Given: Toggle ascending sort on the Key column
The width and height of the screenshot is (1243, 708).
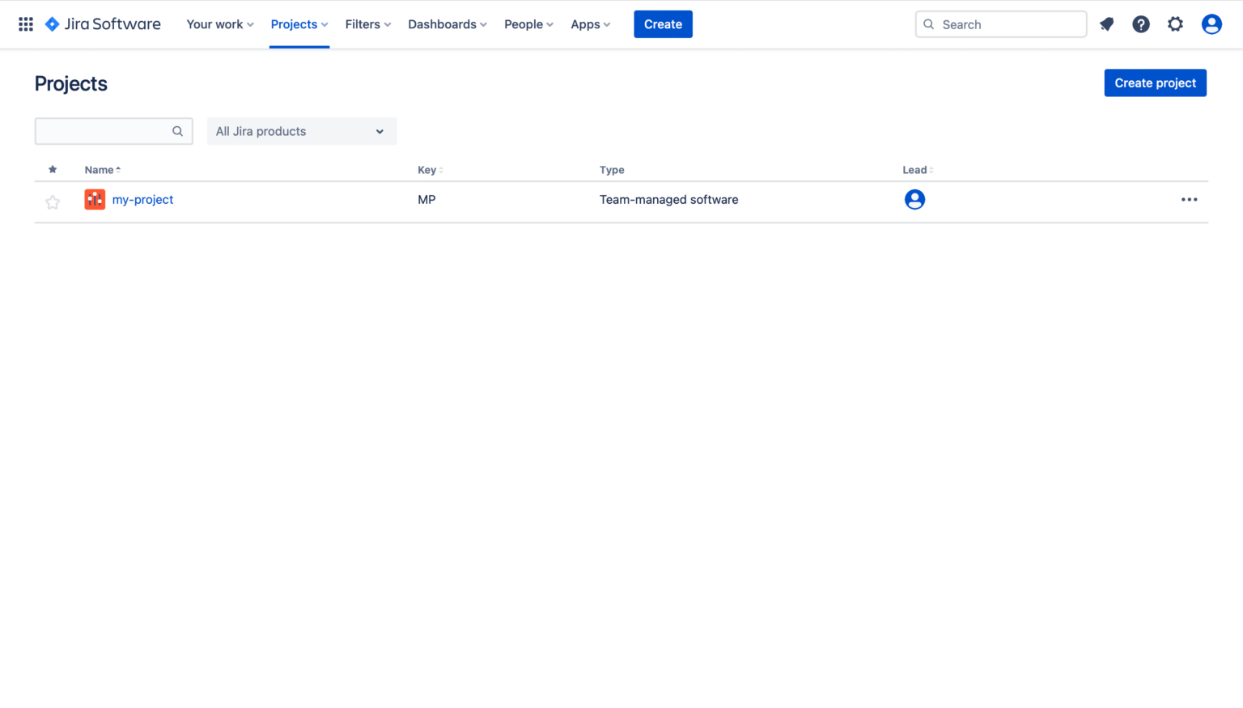Looking at the screenshot, I should coord(439,170).
